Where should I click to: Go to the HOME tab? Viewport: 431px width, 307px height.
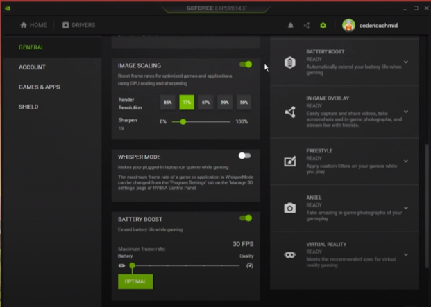click(x=33, y=25)
